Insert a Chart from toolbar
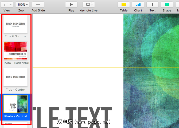Image resolution: width=179 pixels, height=128 pixels. click(138, 5)
